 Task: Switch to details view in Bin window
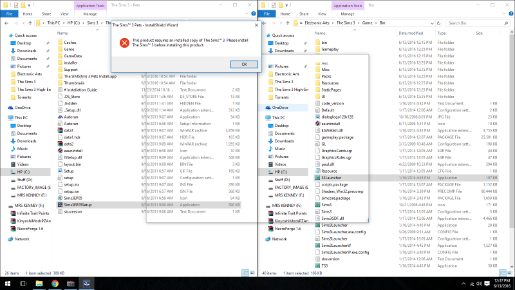click(x=503, y=273)
